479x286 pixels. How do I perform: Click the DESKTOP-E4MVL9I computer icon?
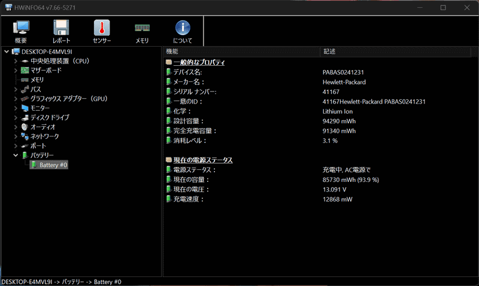[16, 51]
